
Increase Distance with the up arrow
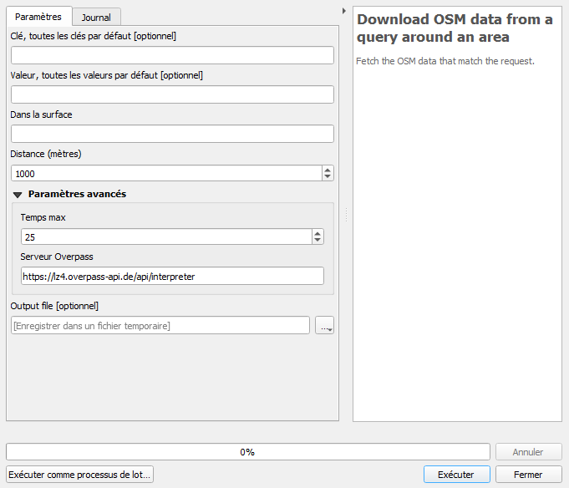328,170
